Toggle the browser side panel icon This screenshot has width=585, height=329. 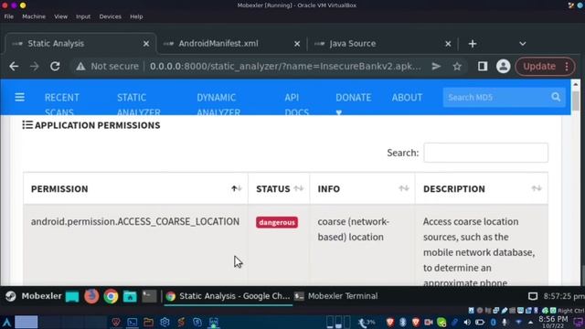[x=483, y=67]
